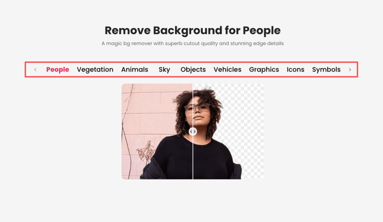Open the Graphics category tab
383x222 pixels.
(264, 70)
